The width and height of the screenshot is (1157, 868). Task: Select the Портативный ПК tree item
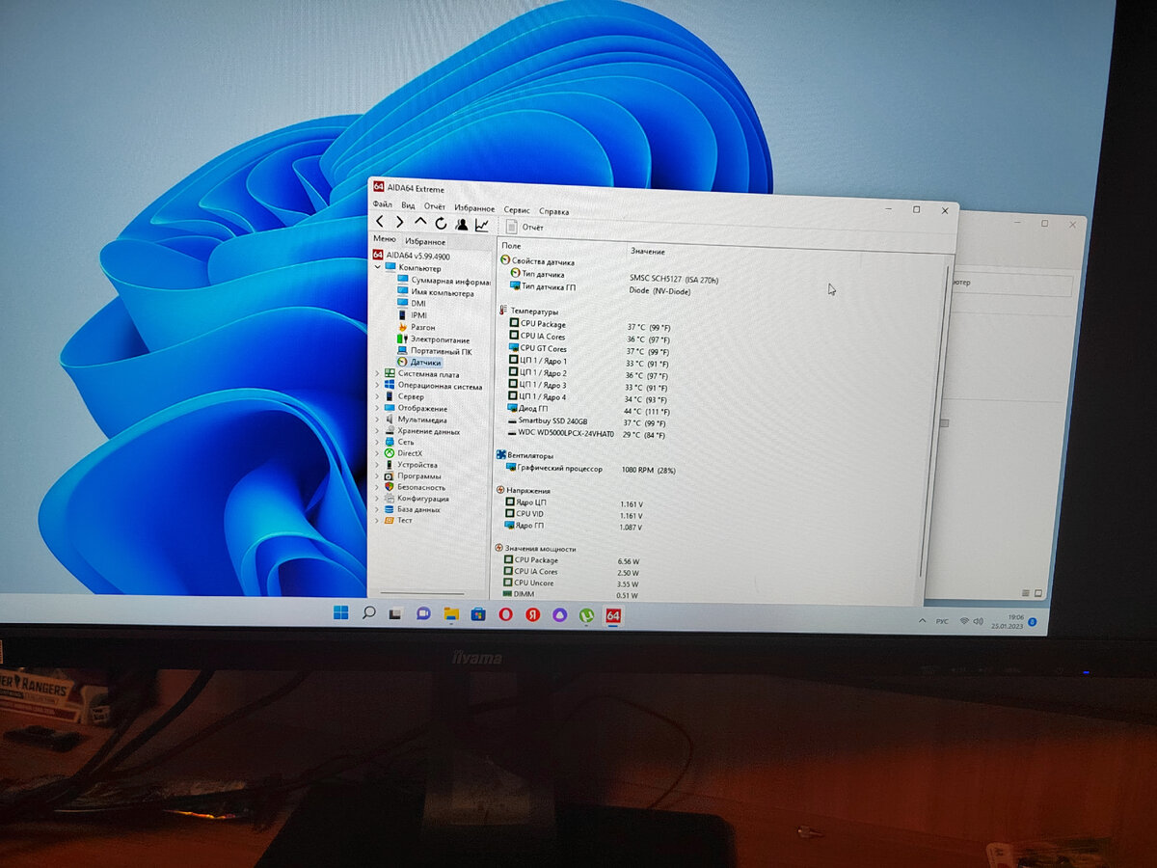(x=434, y=351)
